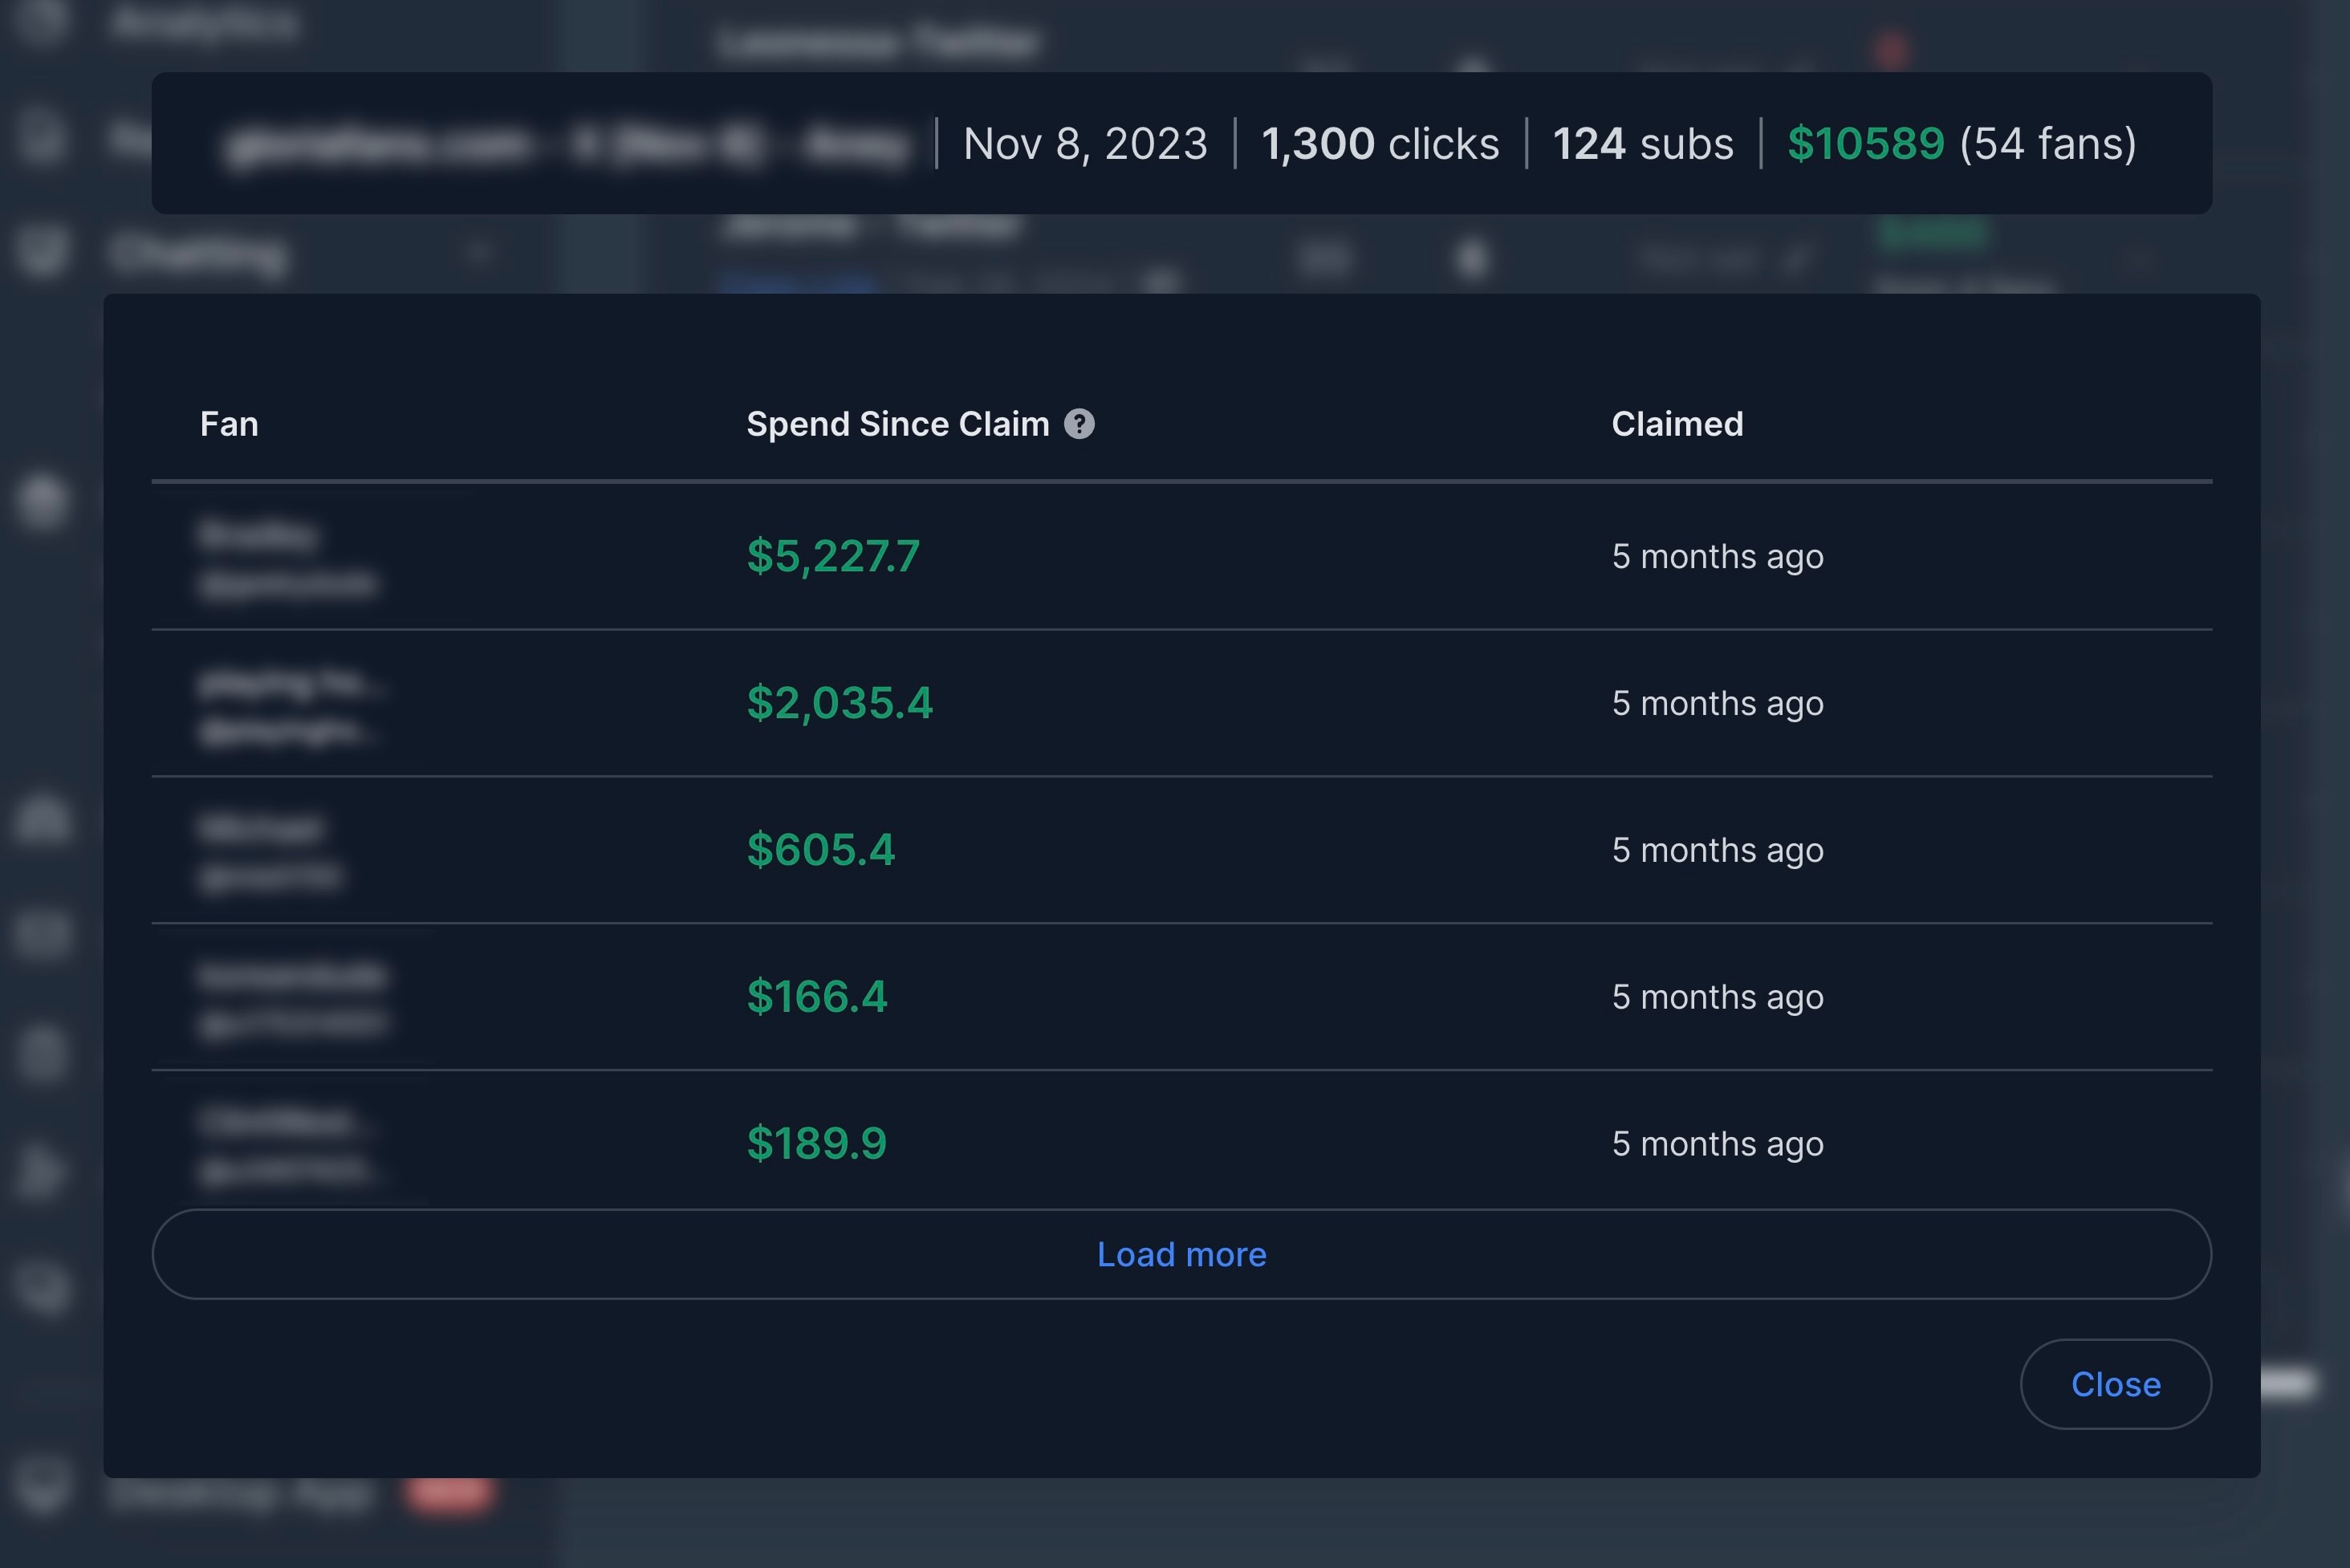
Task: Click the 1,300 clicks stat
Action: (1380, 143)
